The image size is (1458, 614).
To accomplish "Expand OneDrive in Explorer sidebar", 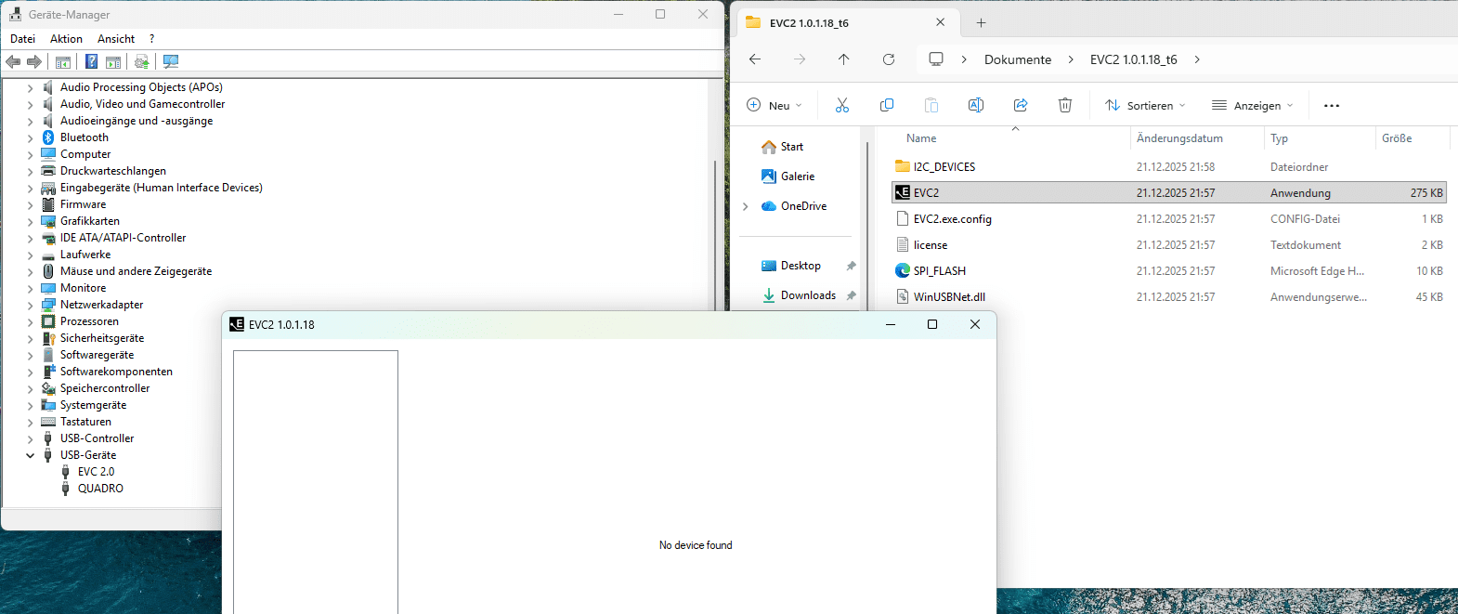I will [746, 206].
